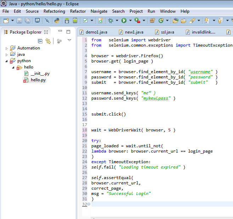Click the Debug bug icon

[x=111, y=21]
